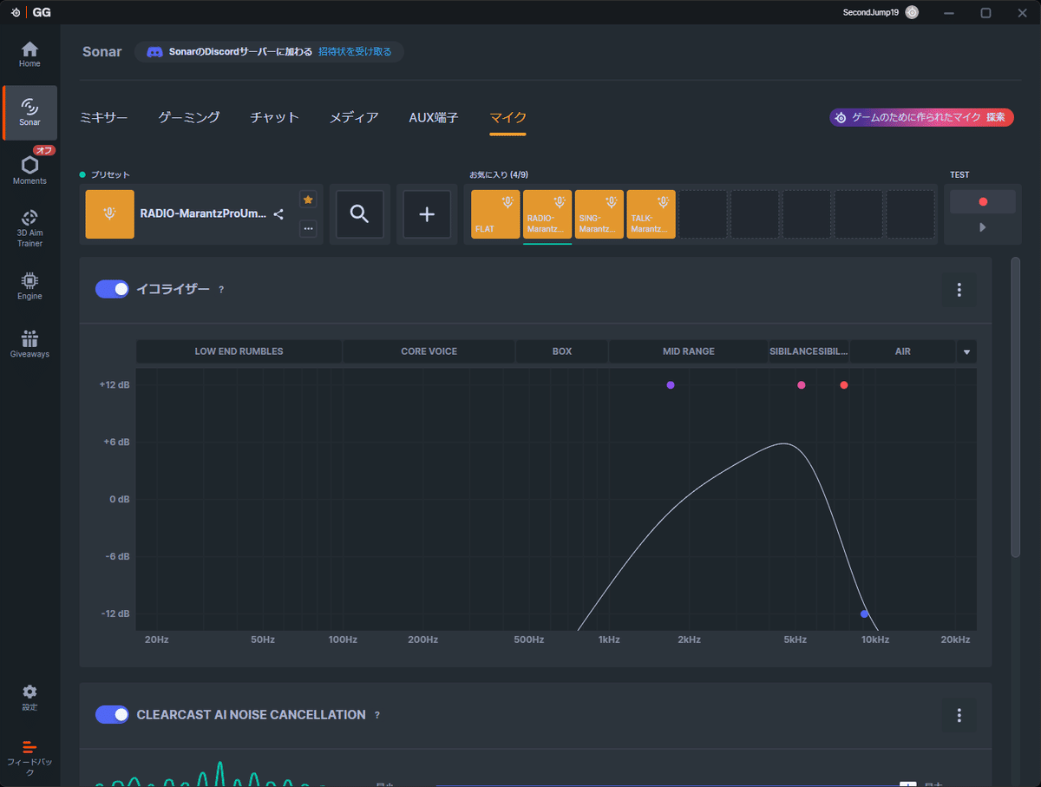Viewport: 1041px width, 787px height.
Task: Click the ゲームのために作られたマイク banner
Action: point(921,117)
